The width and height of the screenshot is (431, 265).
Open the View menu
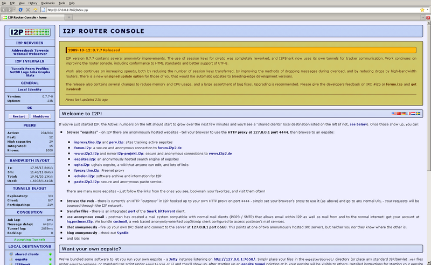22,3
